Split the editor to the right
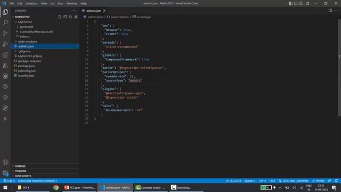Viewport: 341px width, 192px height. (x=330, y=11)
